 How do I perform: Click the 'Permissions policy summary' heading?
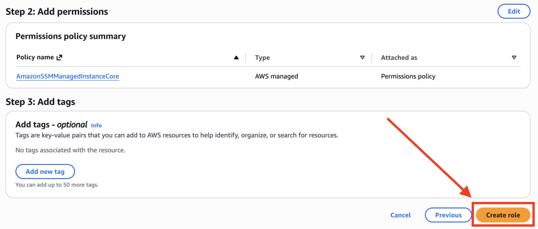[71, 36]
